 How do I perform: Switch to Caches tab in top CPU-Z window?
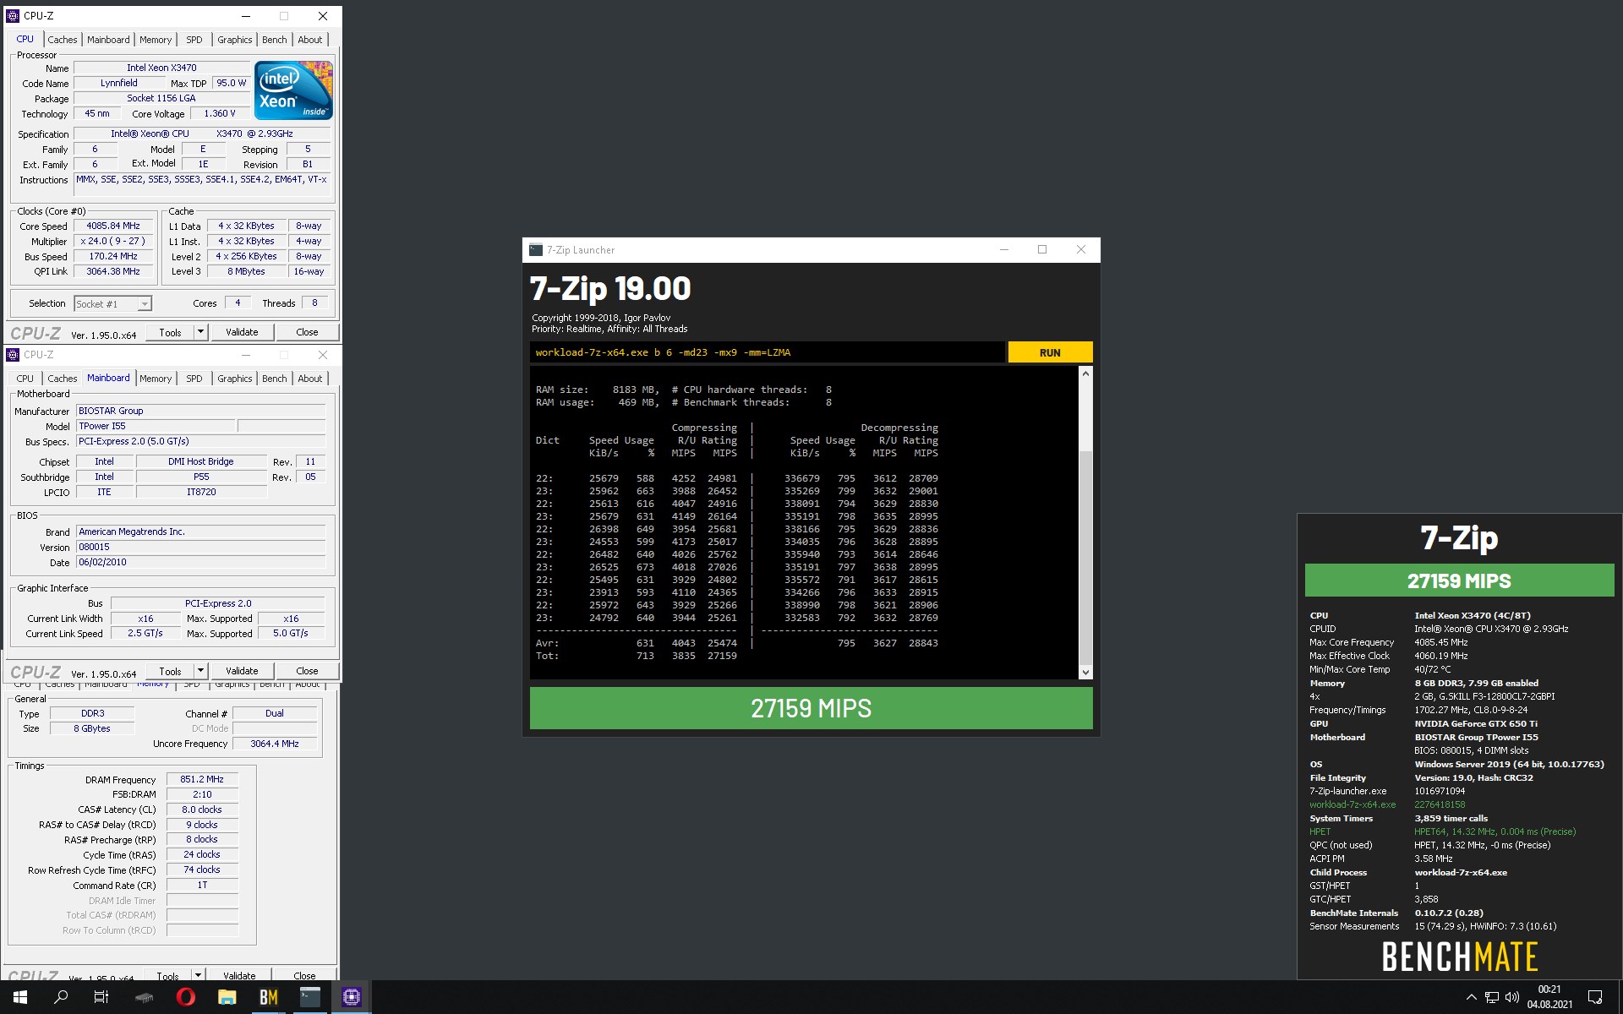tap(62, 40)
